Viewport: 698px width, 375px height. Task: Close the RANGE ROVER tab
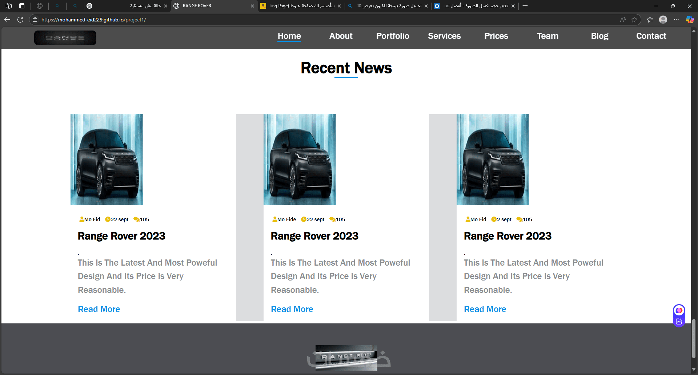(x=252, y=6)
